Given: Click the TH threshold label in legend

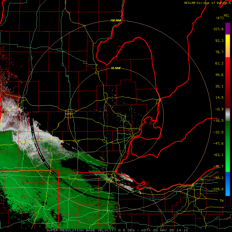Looking at the screenshot, I should (221, 201).
